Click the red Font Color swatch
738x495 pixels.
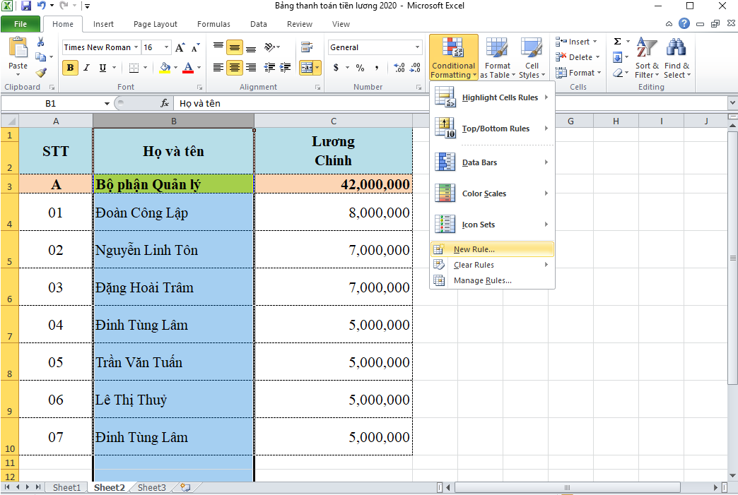(188, 68)
